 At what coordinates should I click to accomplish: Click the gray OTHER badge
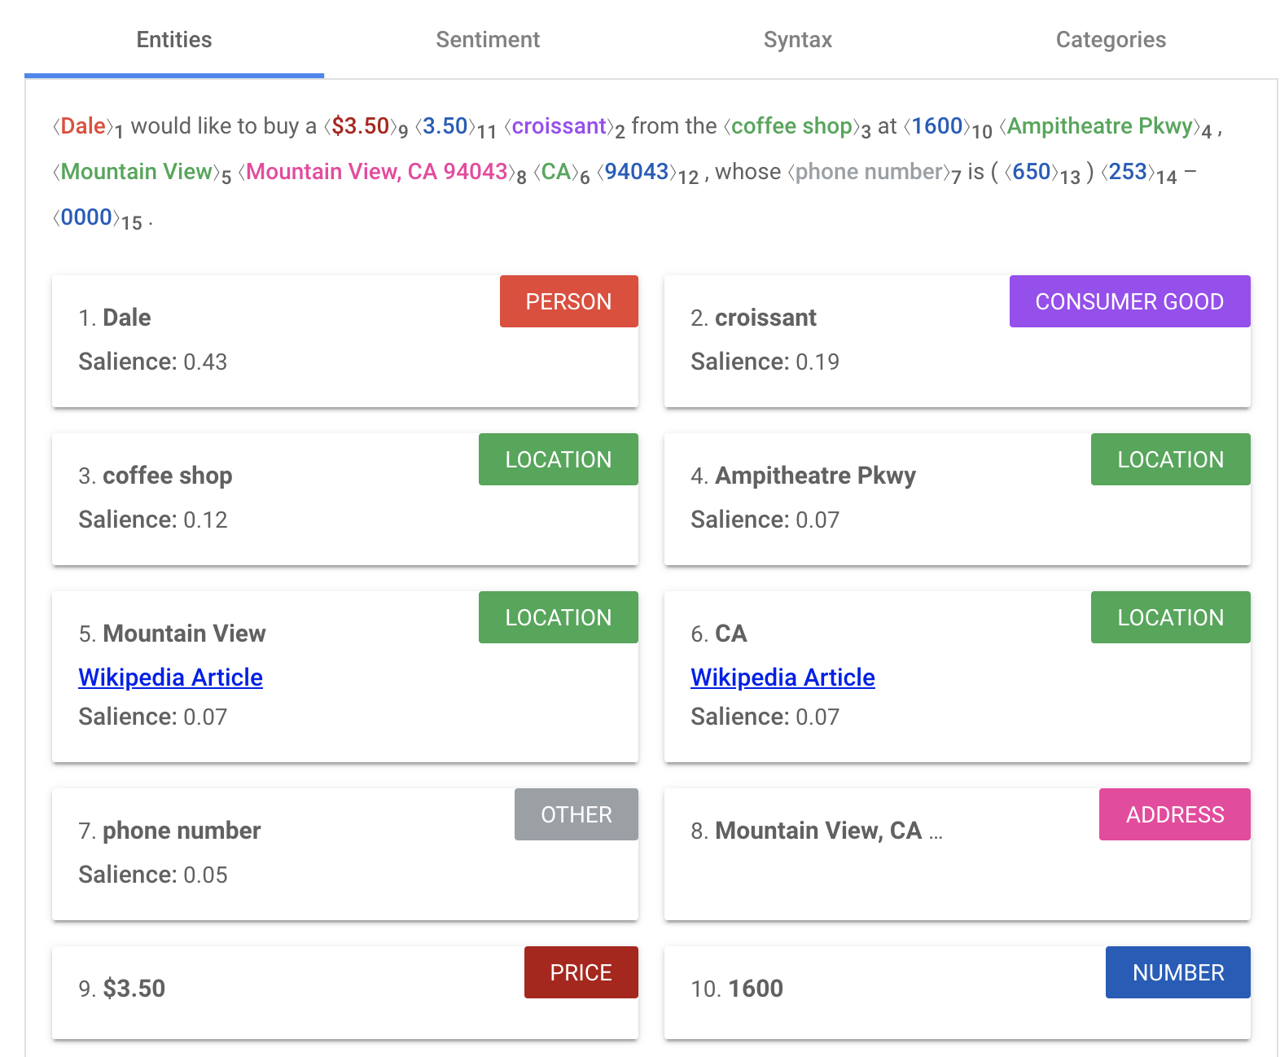576,814
